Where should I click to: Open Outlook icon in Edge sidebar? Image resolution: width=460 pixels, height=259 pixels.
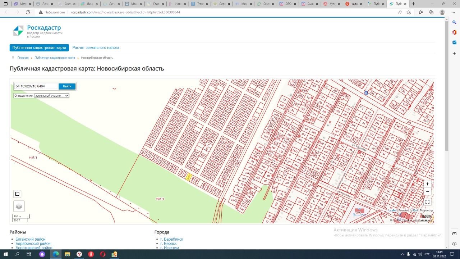454,42
